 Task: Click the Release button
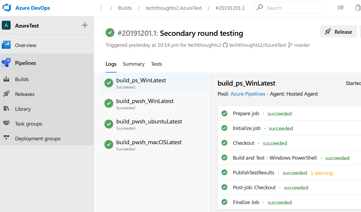coord(339,32)
